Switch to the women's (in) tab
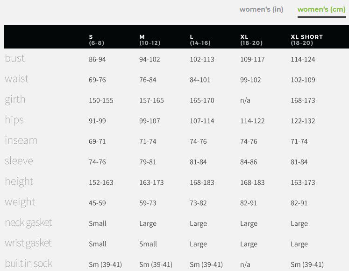349x271 pixels. pos(261,9)
